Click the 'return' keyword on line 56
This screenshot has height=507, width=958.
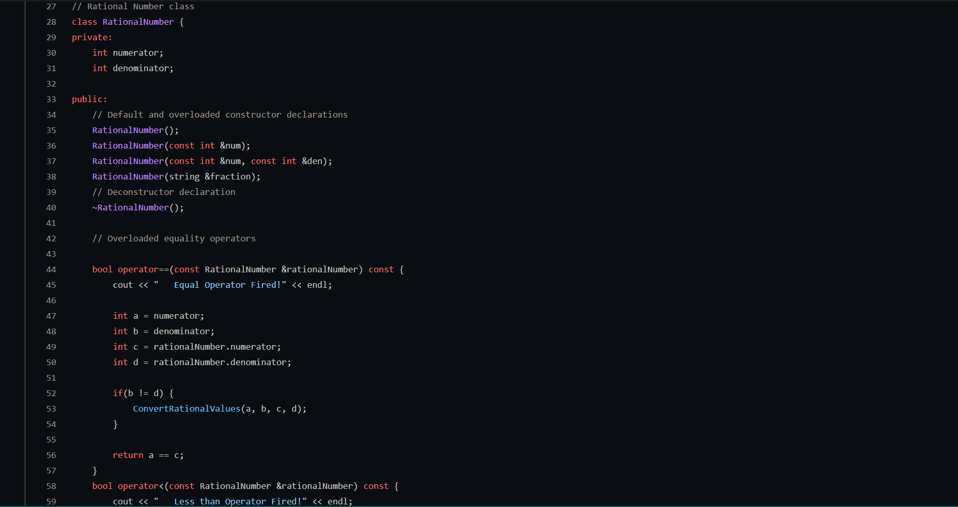tap(128, 455)
